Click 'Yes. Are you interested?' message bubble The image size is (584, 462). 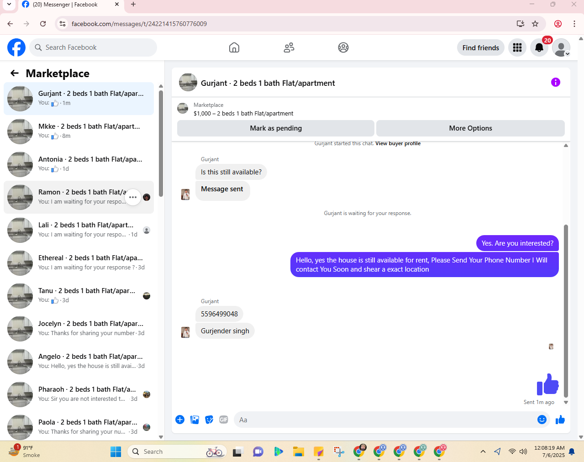[517, 243]
